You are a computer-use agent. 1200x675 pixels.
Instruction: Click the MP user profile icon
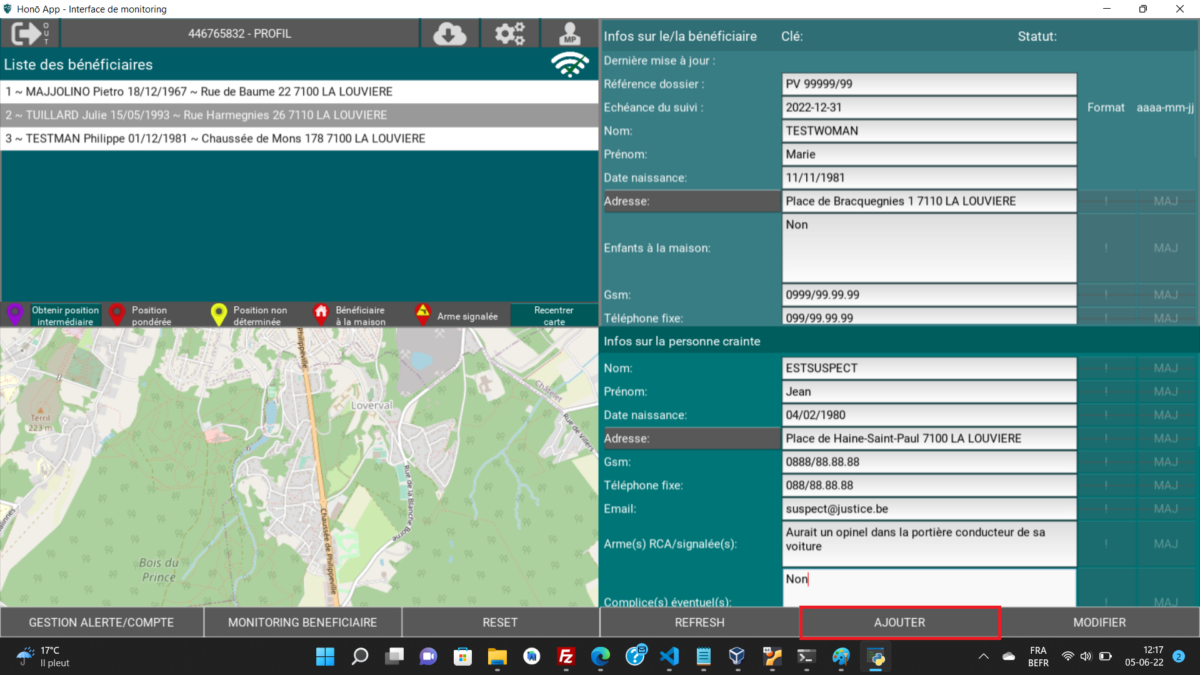coord(569,33)
